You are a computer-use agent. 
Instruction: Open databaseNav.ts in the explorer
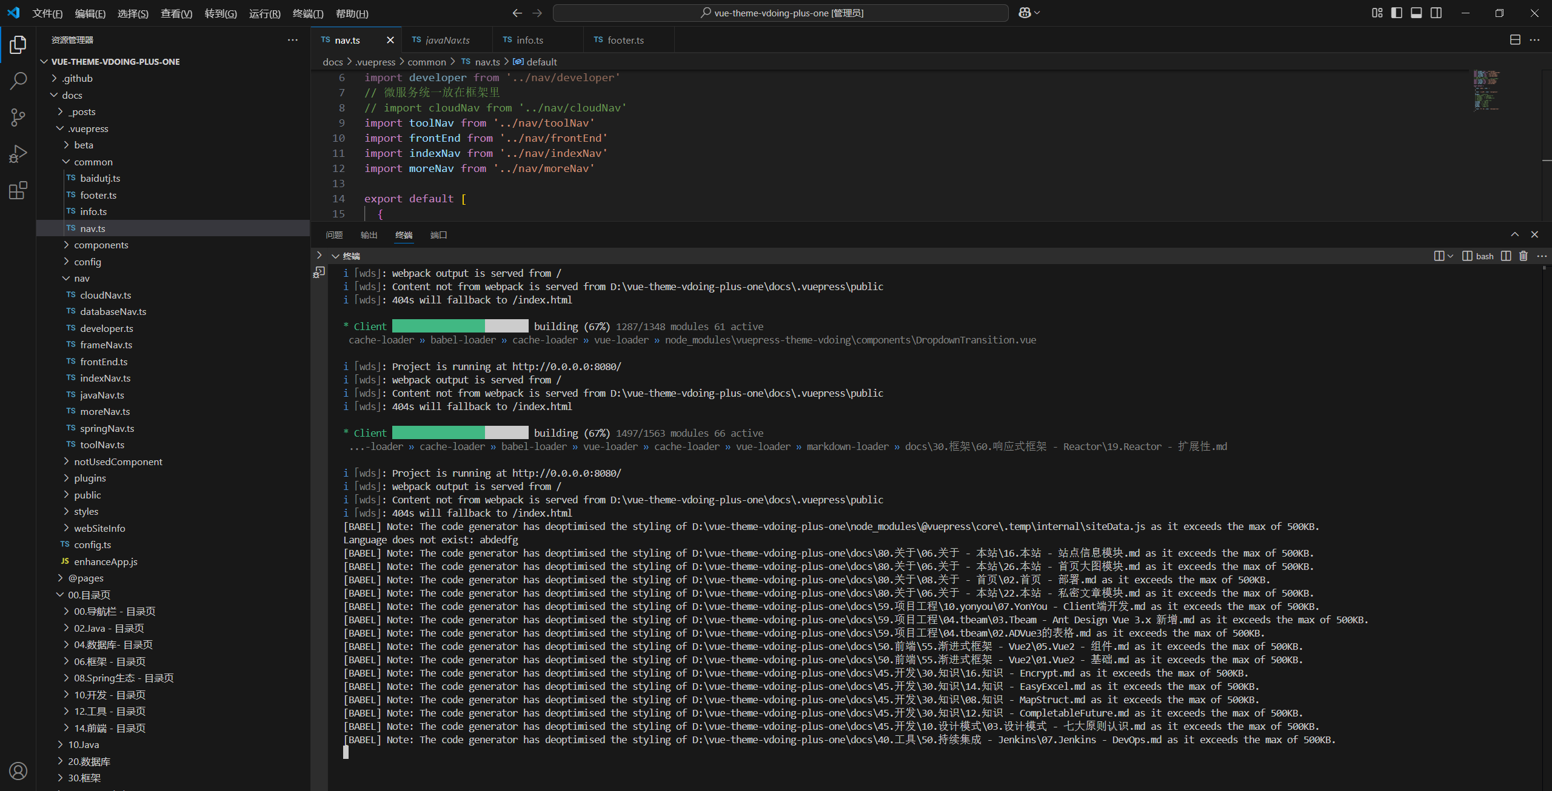[x=113, y=311]
